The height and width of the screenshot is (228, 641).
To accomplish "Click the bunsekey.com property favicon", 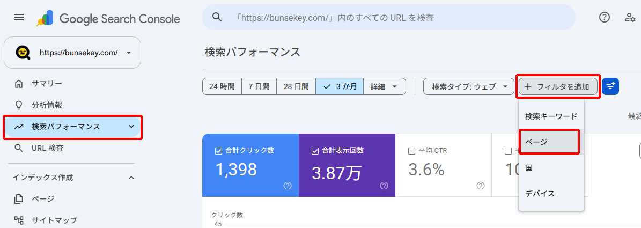I will [23, 52].
